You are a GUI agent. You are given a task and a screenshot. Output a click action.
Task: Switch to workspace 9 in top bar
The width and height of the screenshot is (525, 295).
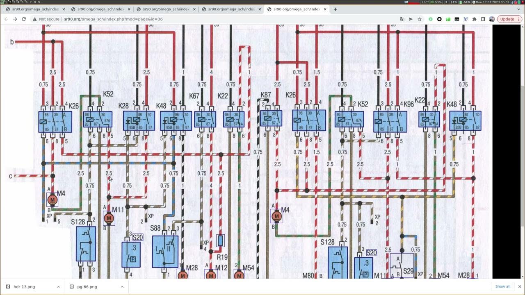click(39, 2)
